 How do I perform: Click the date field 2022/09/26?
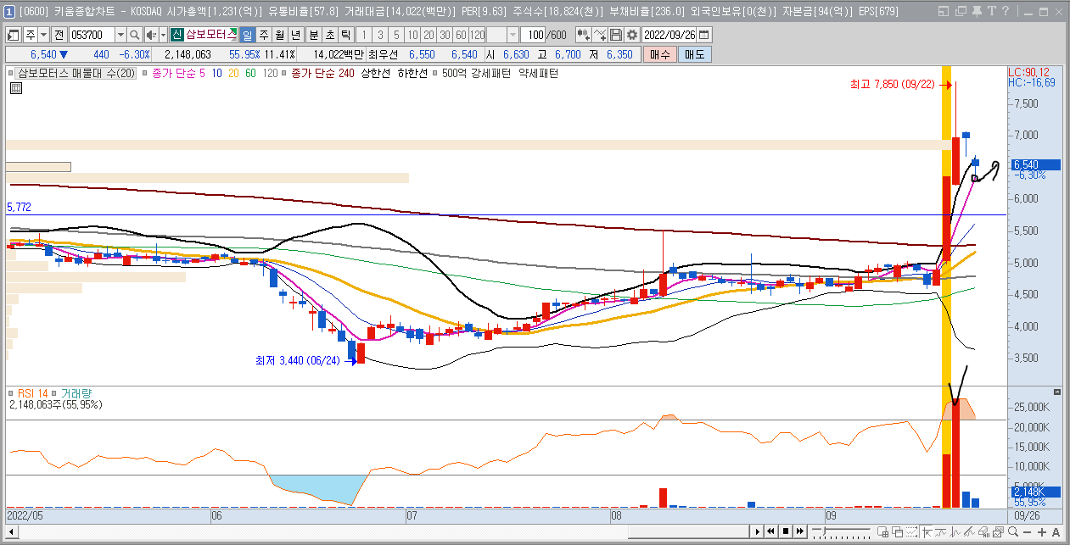click(x=669, y=35)
